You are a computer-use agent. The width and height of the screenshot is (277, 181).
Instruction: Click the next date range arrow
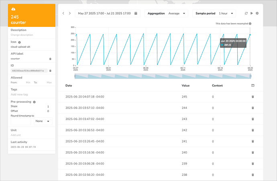click(x=70, y=13)
